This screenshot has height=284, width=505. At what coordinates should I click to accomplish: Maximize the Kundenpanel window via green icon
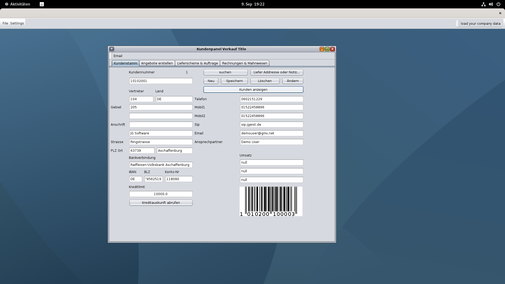coord(327,49)
